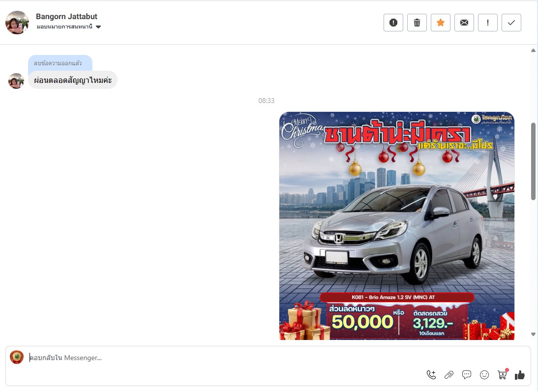Click the page avatar by reply box

(16, 357)
